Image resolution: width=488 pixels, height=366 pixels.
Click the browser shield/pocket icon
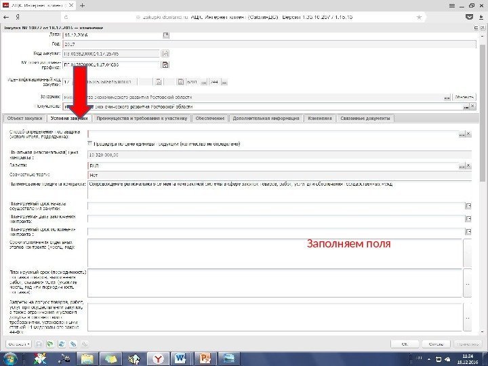pos(469,17)
